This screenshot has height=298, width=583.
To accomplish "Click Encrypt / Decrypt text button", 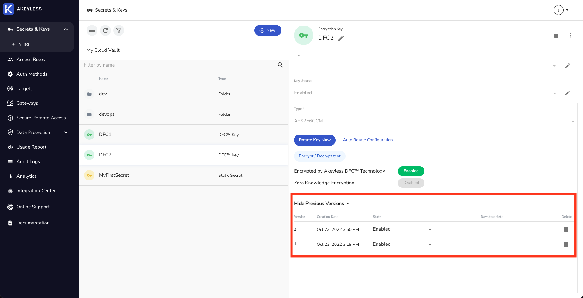I will pos(319,156).
